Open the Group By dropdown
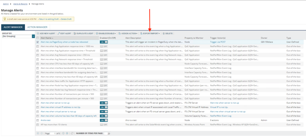Image resolution: width=306 pixels, height=137 pixels. click(x=33, y=36)
